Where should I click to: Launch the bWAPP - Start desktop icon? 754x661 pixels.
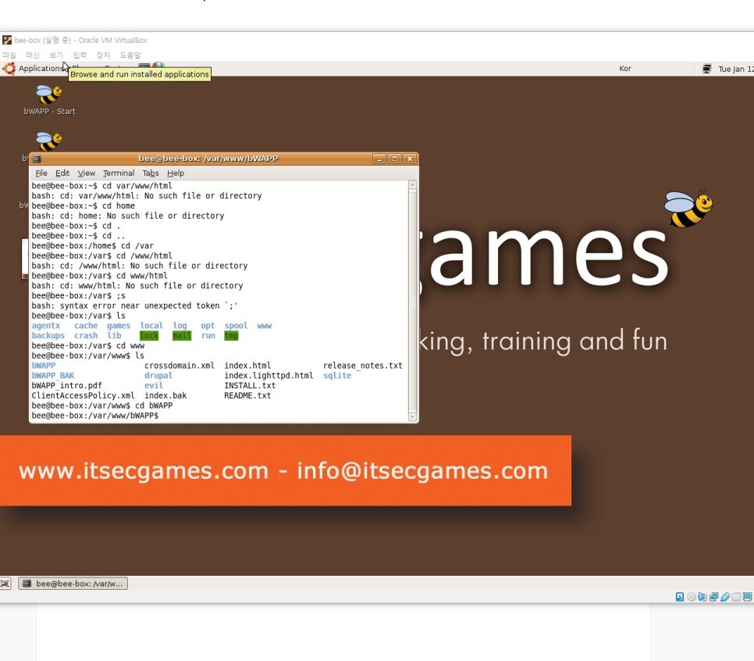pyautogui.click(x=49, y=100)
